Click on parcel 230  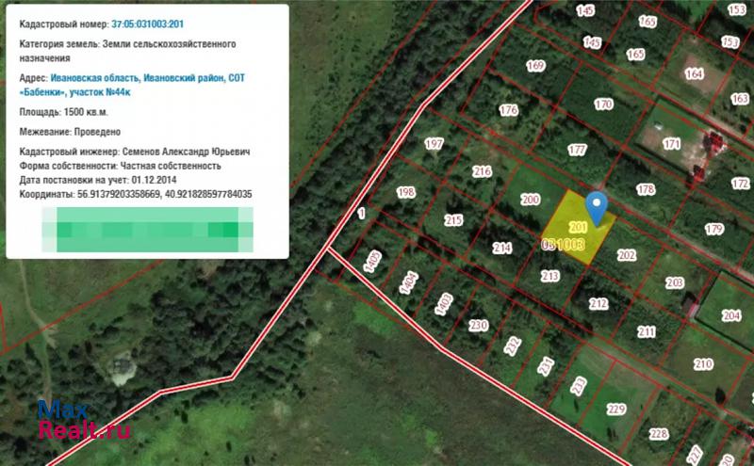[x=479, y=326]
